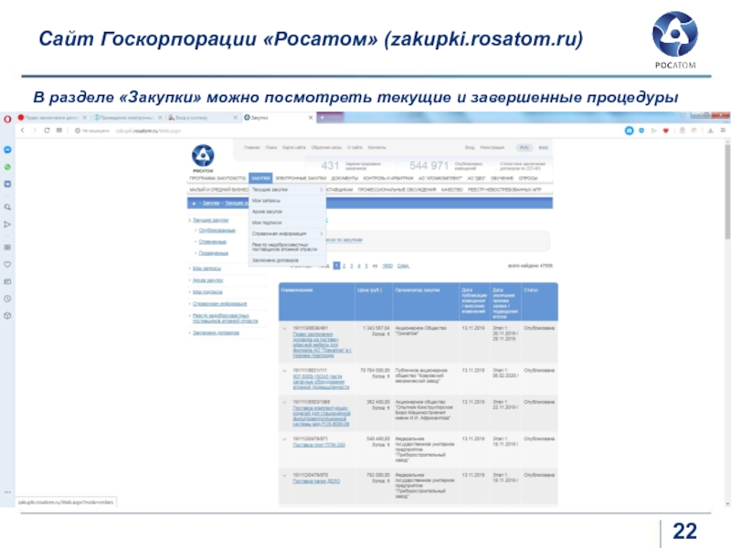
Task: Go to the last results page link
Action: tap(387, 266)
